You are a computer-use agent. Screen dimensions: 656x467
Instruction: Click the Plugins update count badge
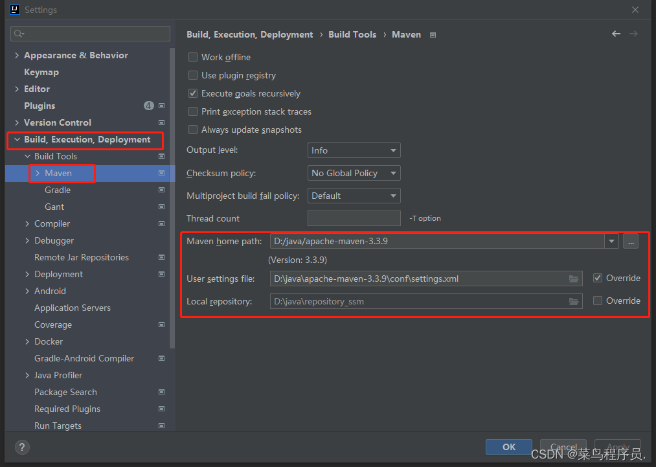[148, 106]
